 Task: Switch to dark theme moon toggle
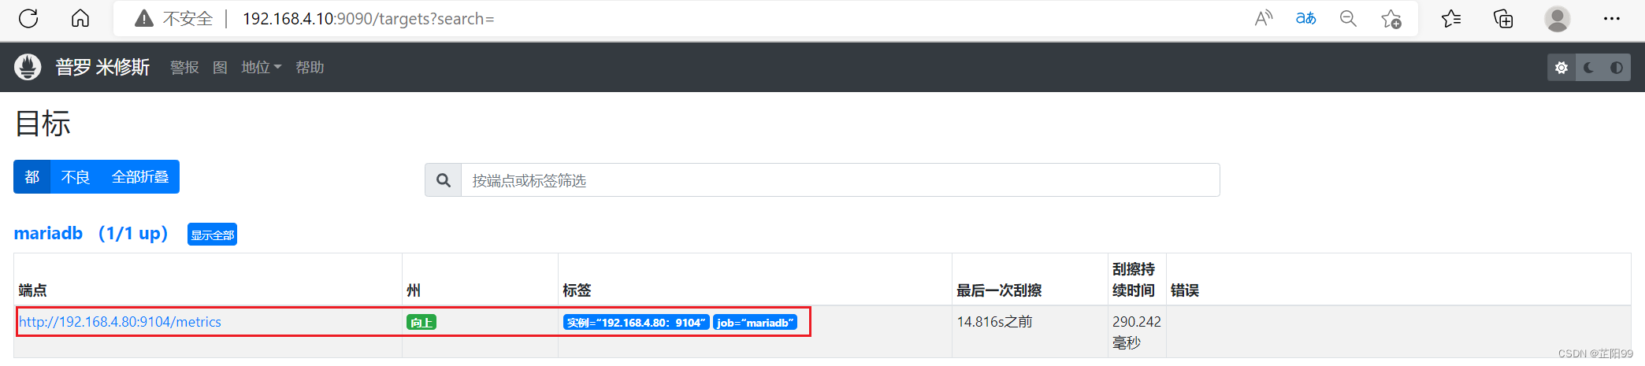coord(1589,68)
